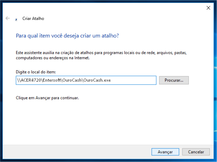217x162 pixels.
Task: Click Avançar to continue the wizard
Action: tap(165, 152)
